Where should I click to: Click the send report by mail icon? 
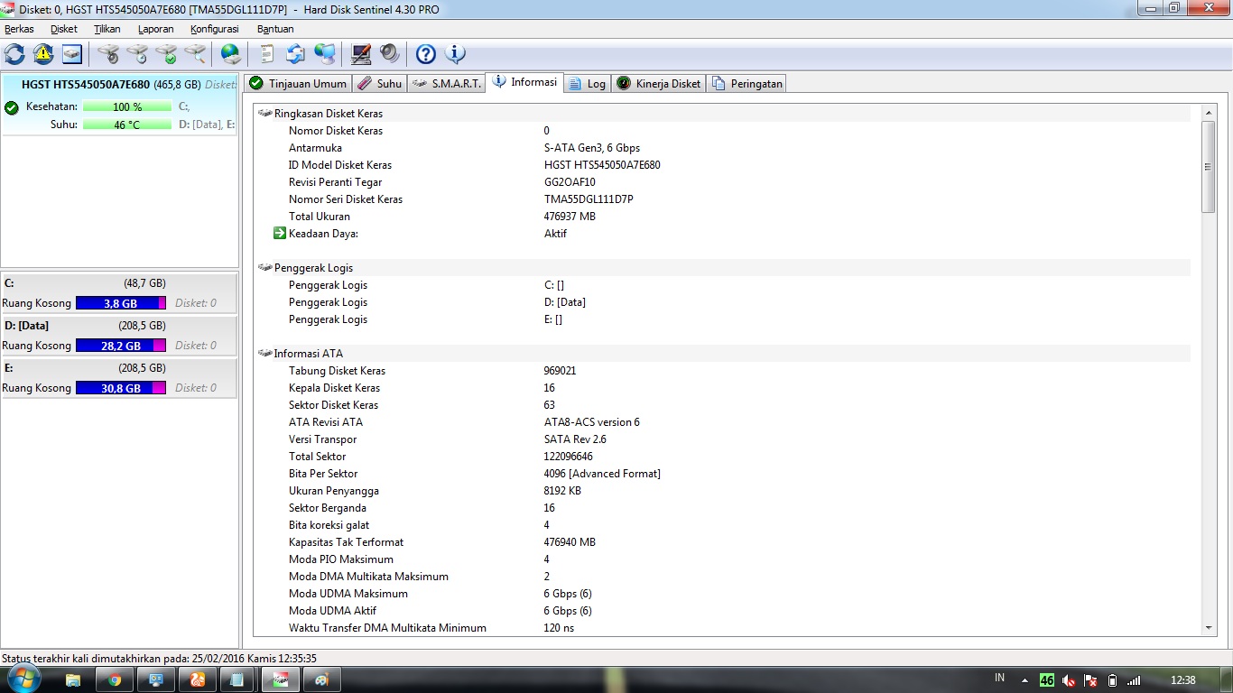coord(296,54)
